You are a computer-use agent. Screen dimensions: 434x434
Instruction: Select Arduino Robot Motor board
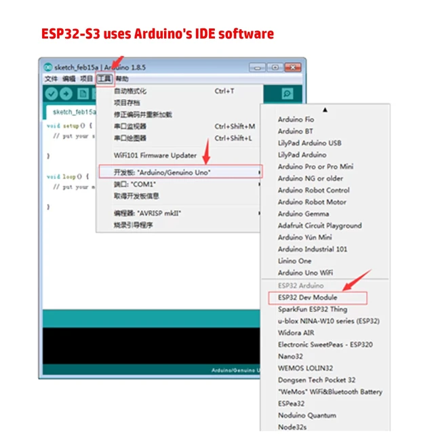point(325,202)
